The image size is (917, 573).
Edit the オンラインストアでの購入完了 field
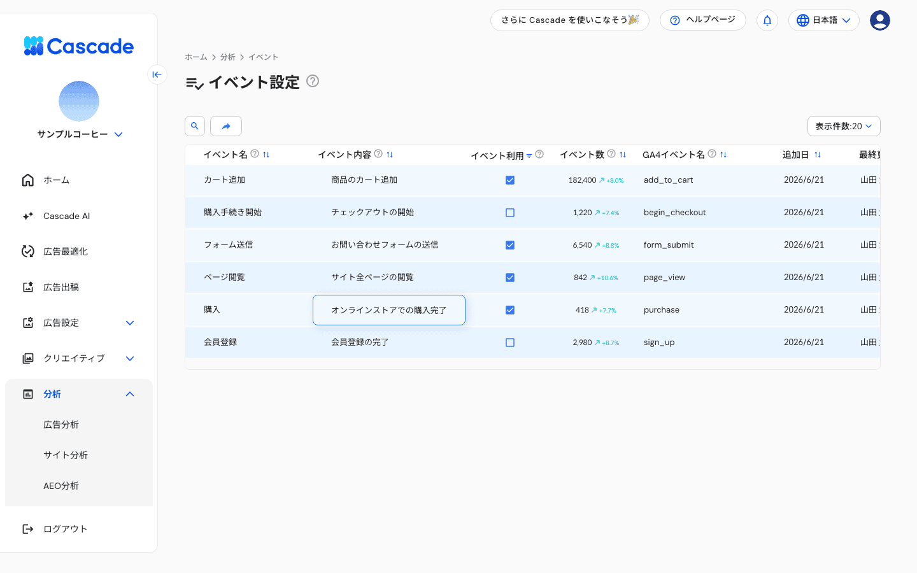(389, 310)
